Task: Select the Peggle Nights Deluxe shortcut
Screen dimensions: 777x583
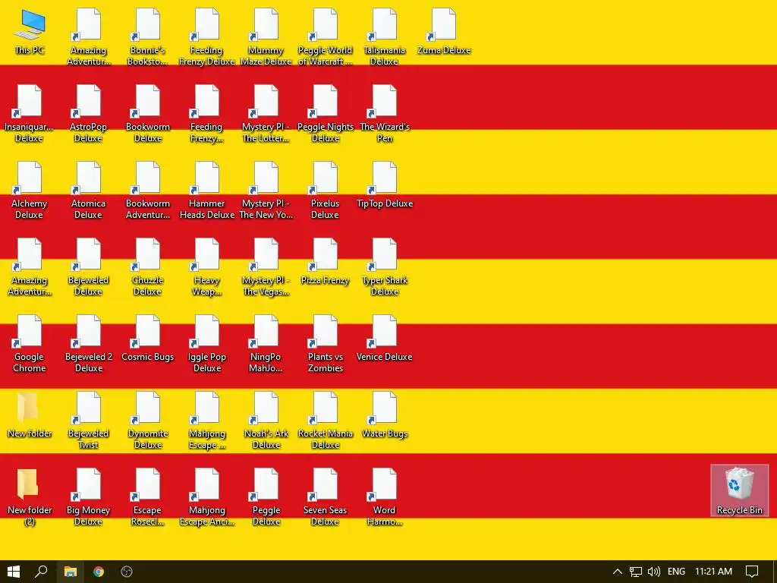Action: tap(325, 114)
